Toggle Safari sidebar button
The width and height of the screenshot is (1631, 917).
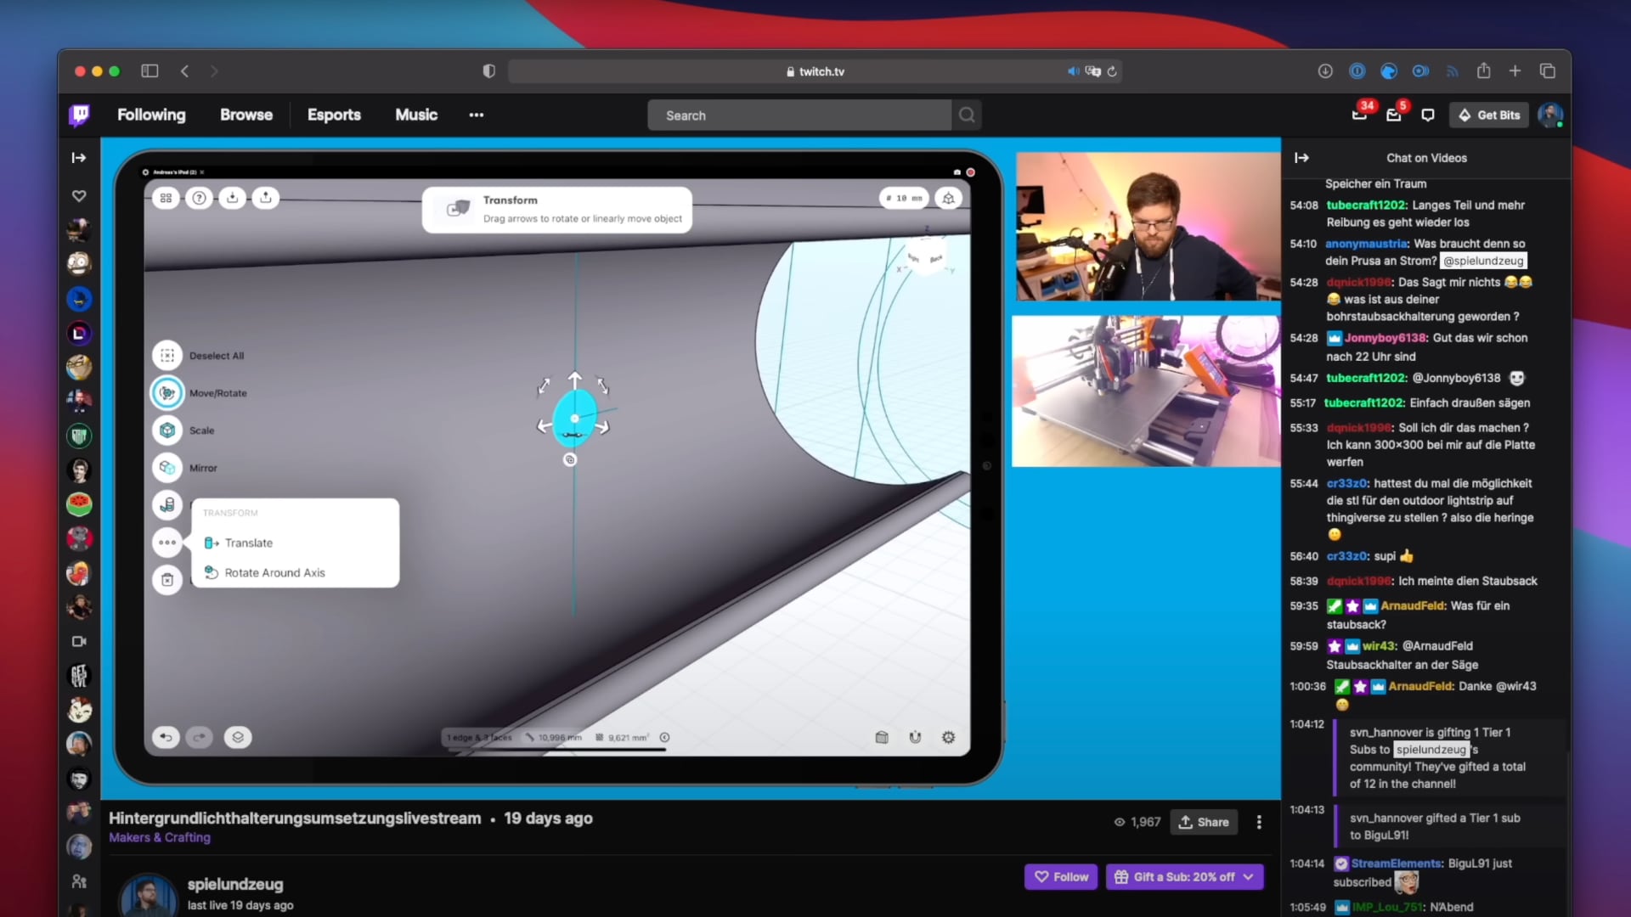coord(150,71)
